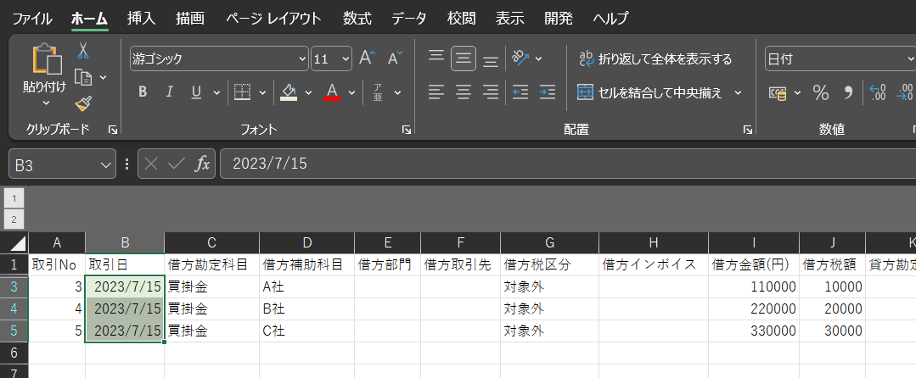The height and width of the screenshot is (378, 916).
Task: Click the Center horizontal alignment icon
Action: point(464,92)
